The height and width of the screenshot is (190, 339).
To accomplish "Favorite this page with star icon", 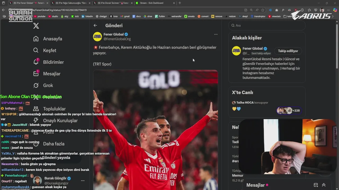I will (x=263, y=10).
